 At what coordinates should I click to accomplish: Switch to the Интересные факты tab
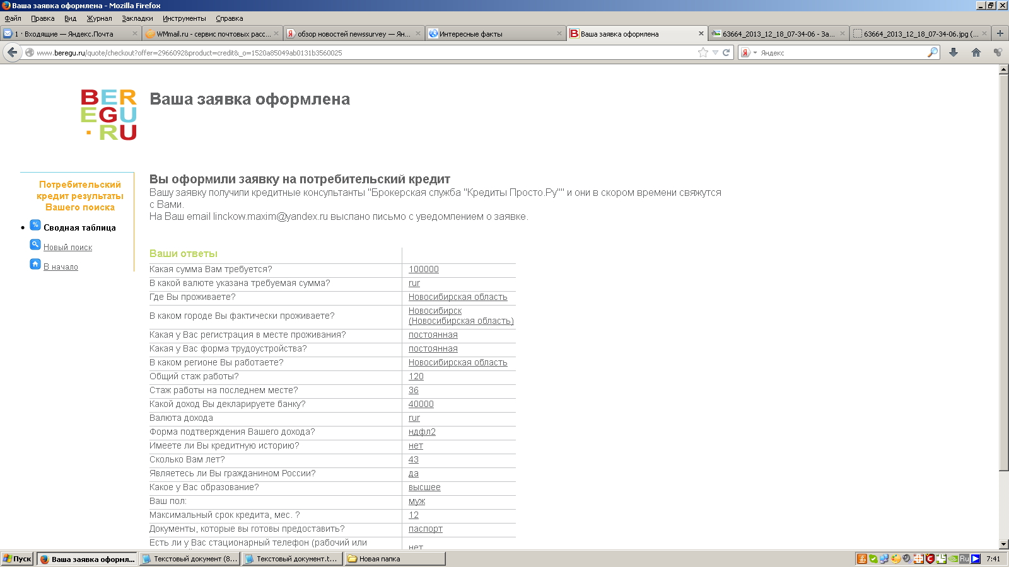pos(494,34)
